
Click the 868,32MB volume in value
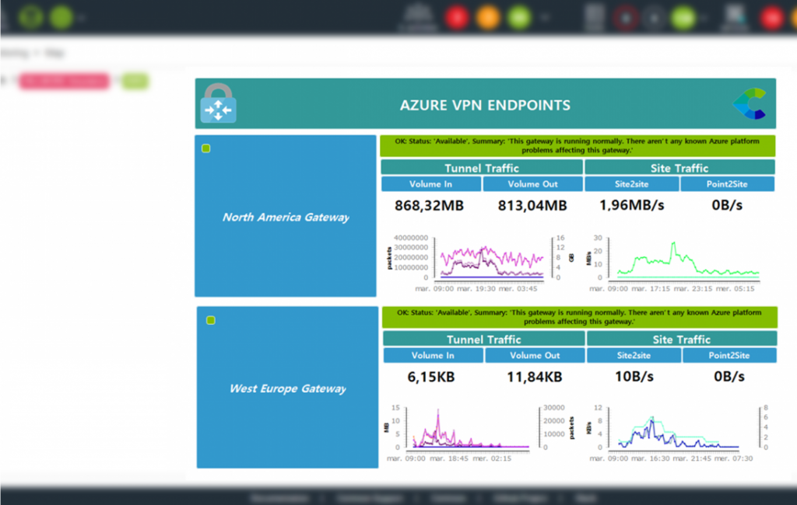tap(430, 206)
